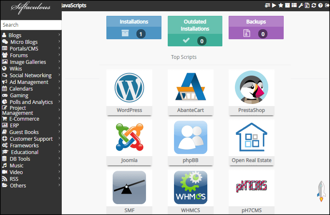Viewport: 330px width, 215px height.
Task: Open the Guest Books category
Action: 24,132
